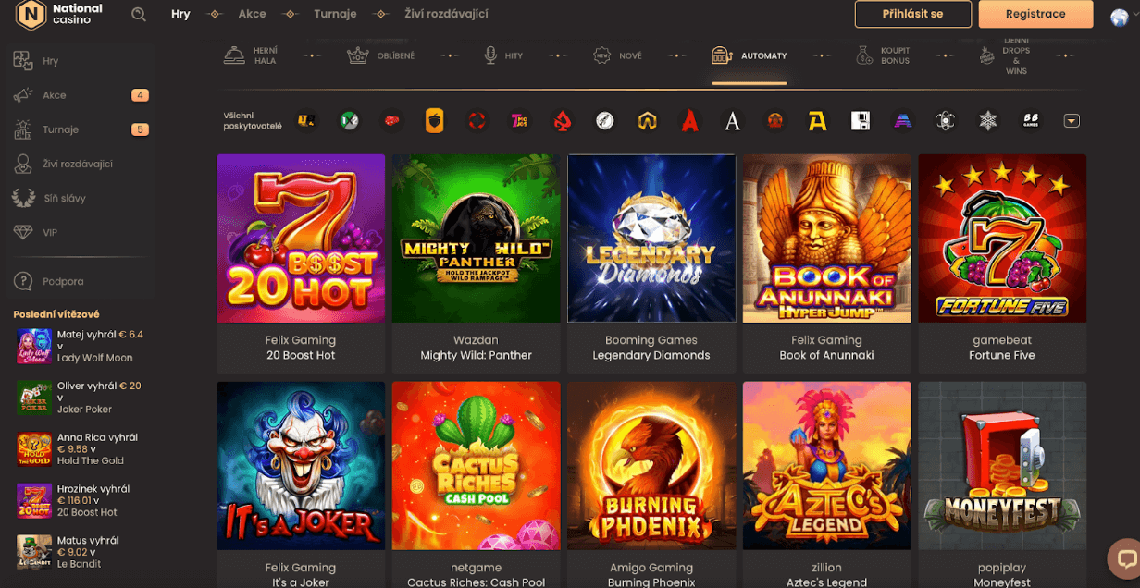The width and height of the screenshot is (1140, 588).
Task: Open Síň slávy in the left sidebar
Action: pyautogui.click(x=63, y=198)
